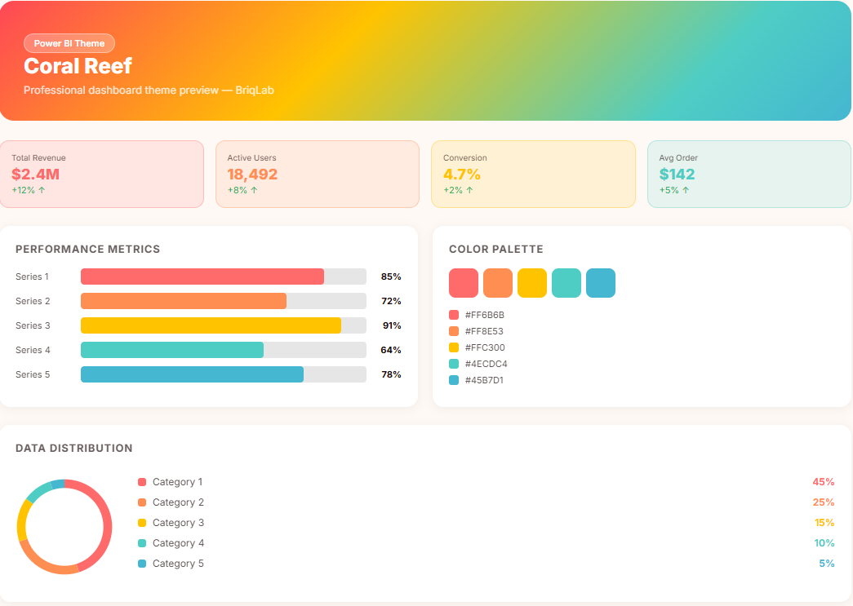Pick the yellow palette swatch
The height and width of the screenshot is (606, 853).
[x=532, y=283]
